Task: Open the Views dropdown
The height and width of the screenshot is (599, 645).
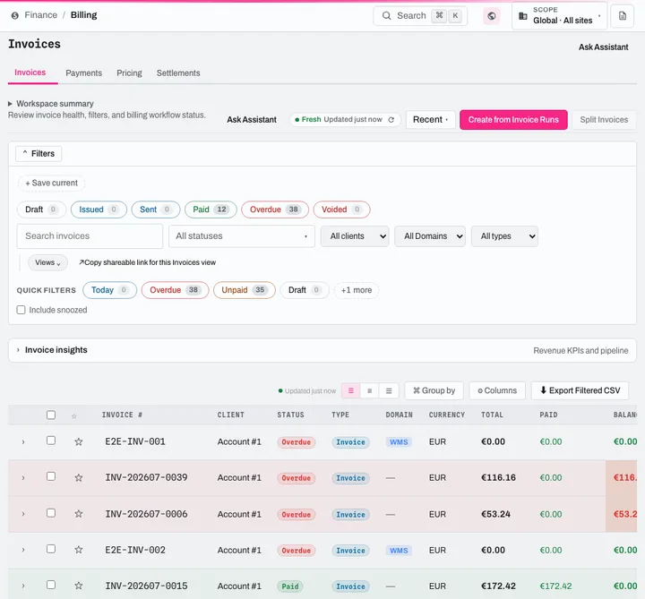Action: coord(47,262)
